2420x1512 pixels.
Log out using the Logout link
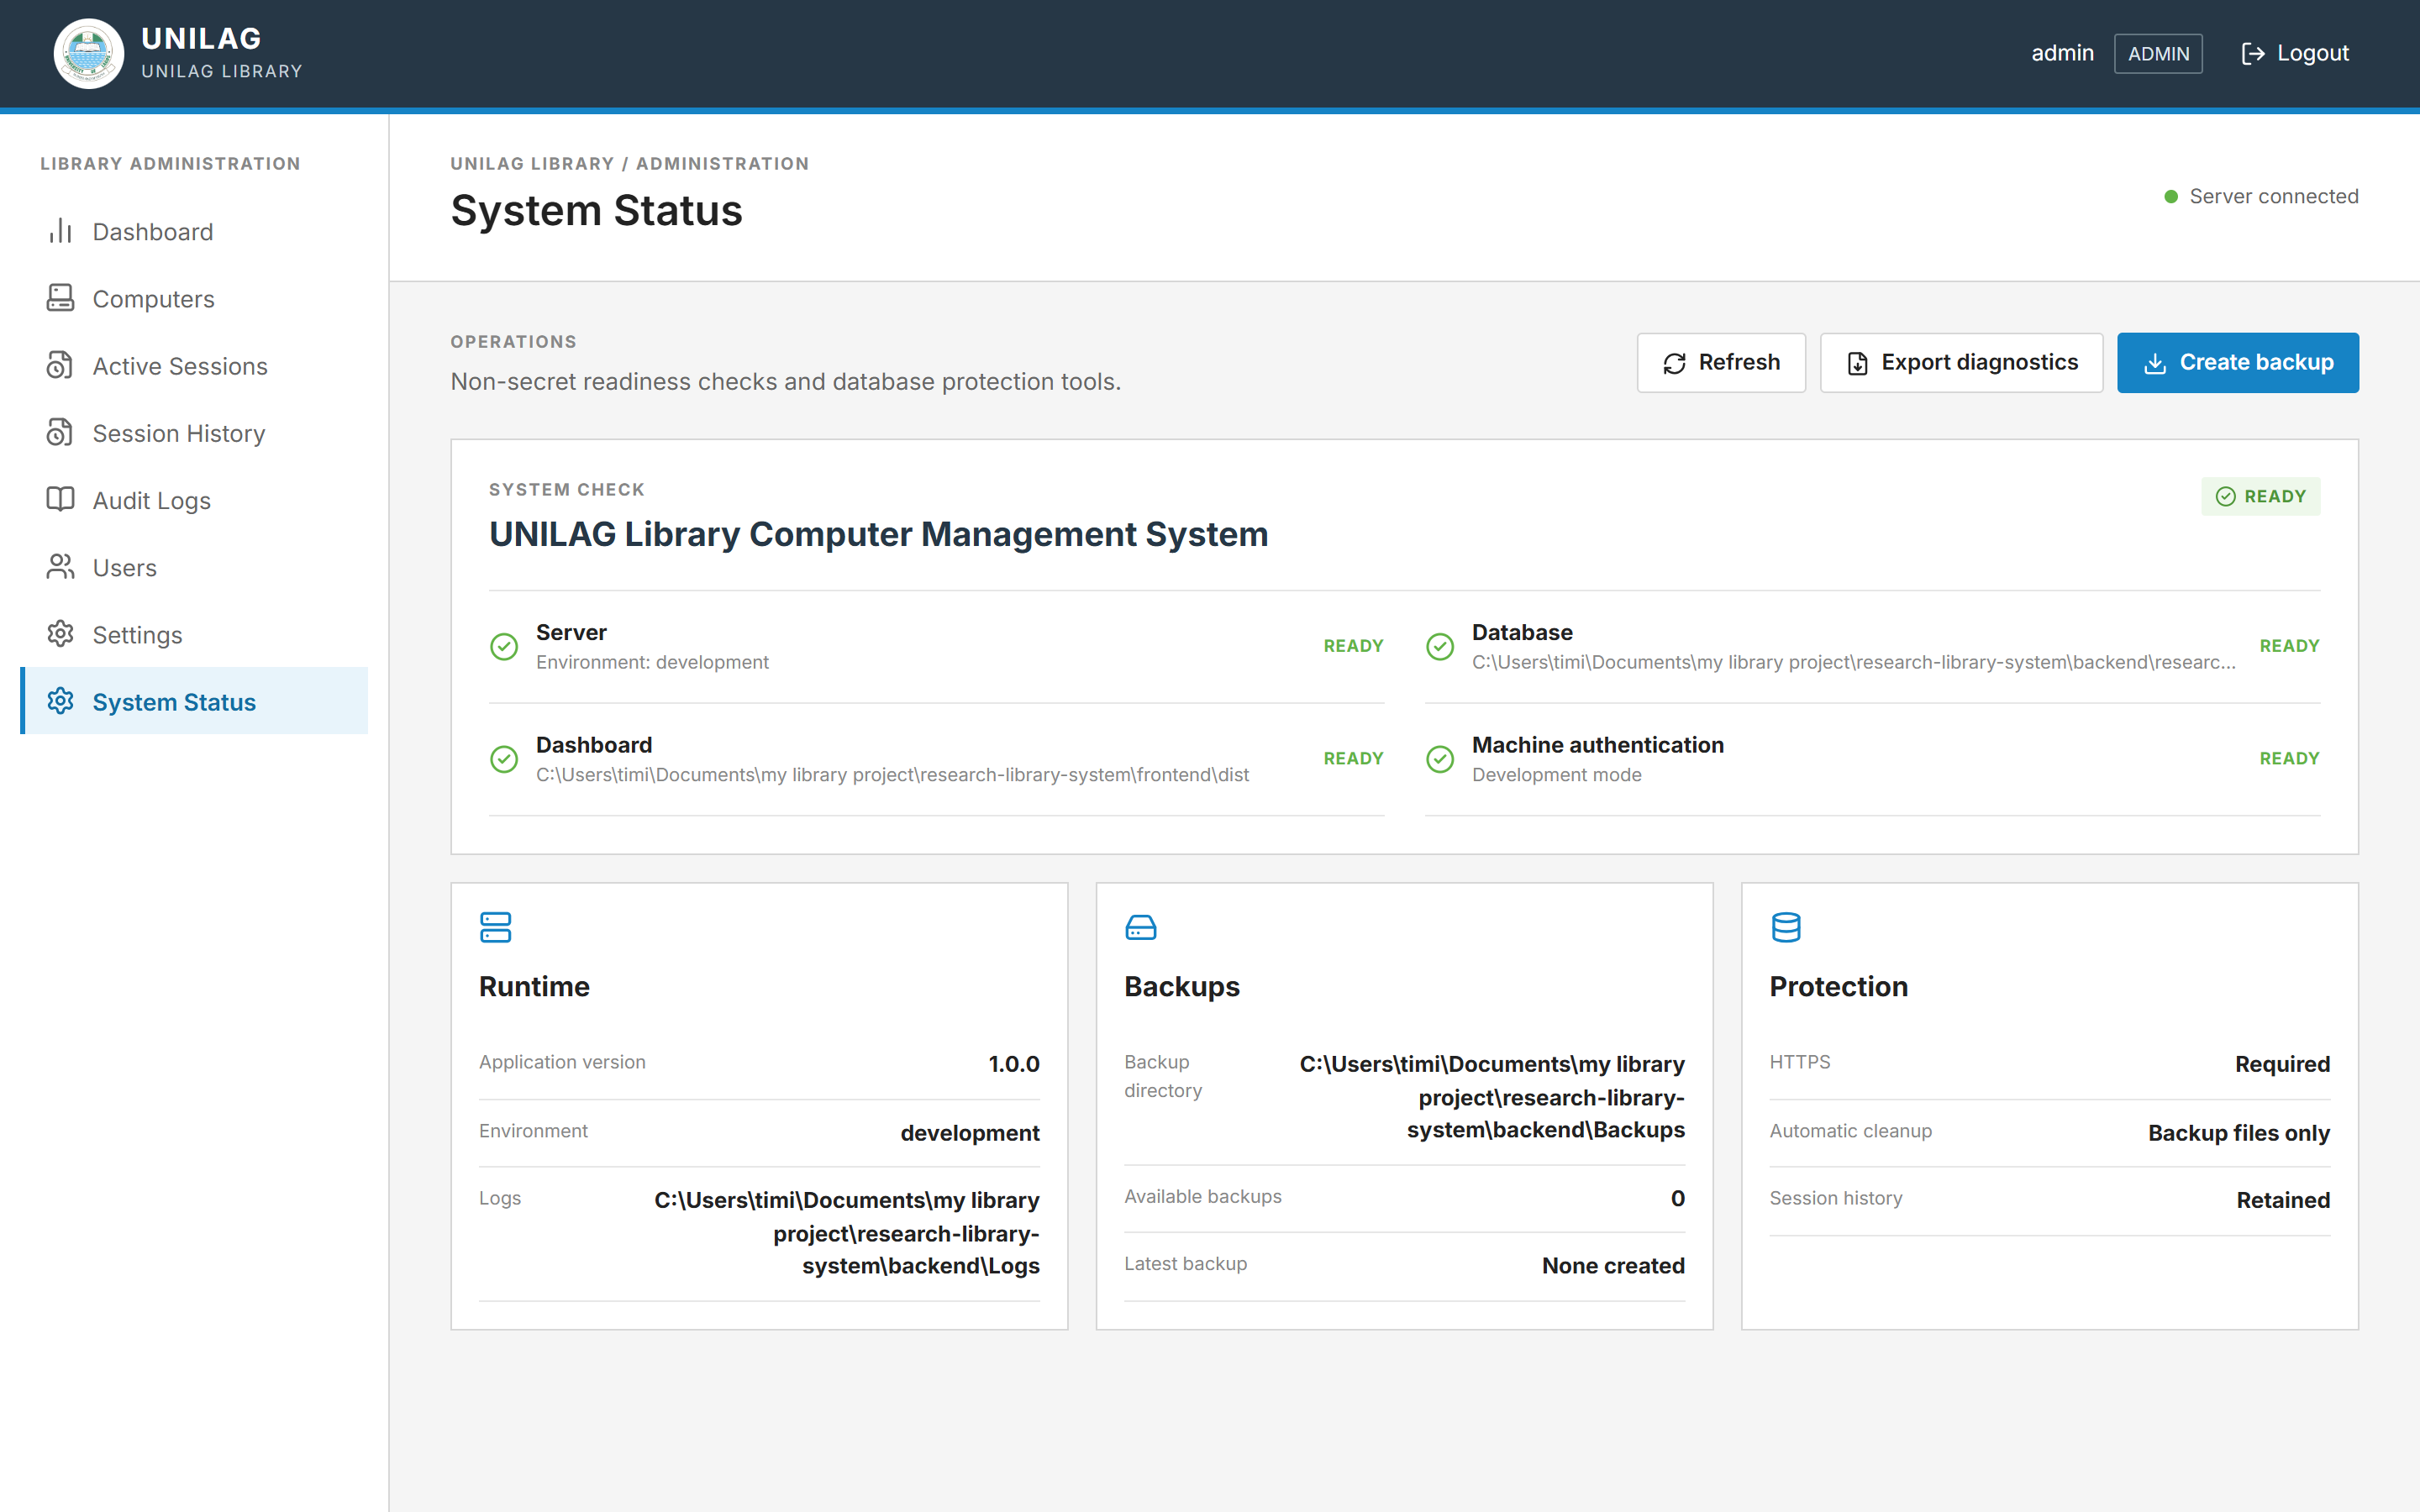[x=2294, y=54]
